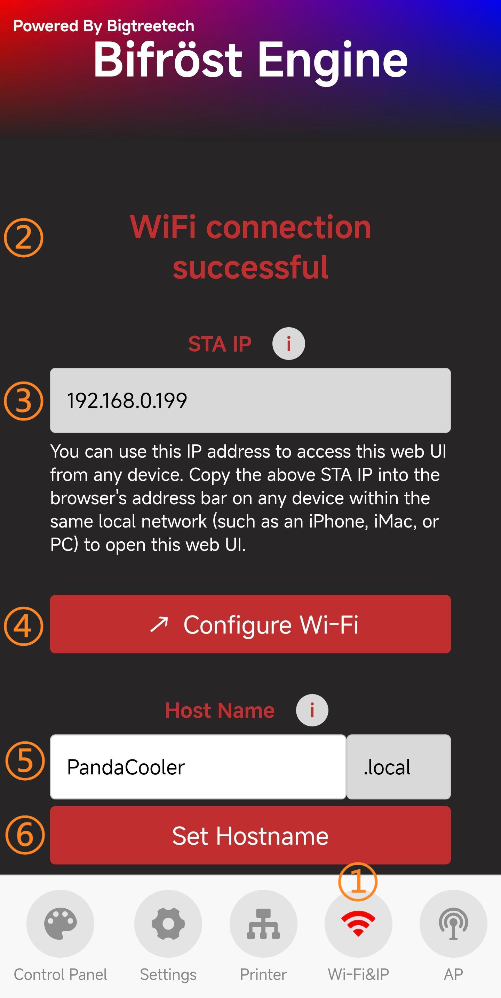Select the STA IP field showing 192.168.0.199
Viewport: 501px width, 998px height.
point(250,400)
